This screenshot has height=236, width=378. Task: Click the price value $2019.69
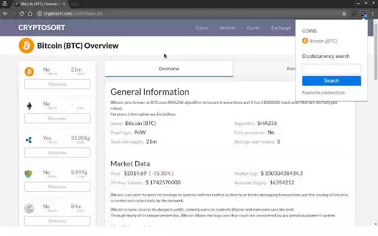click(135, 173)
